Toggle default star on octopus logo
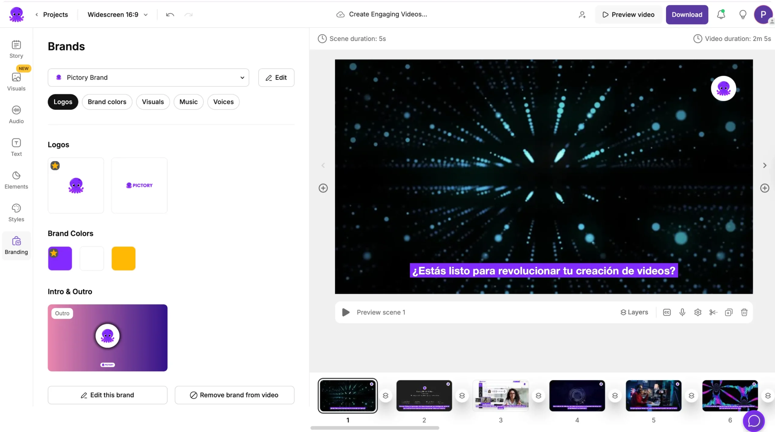775x432 pixels. click(55, 166)
